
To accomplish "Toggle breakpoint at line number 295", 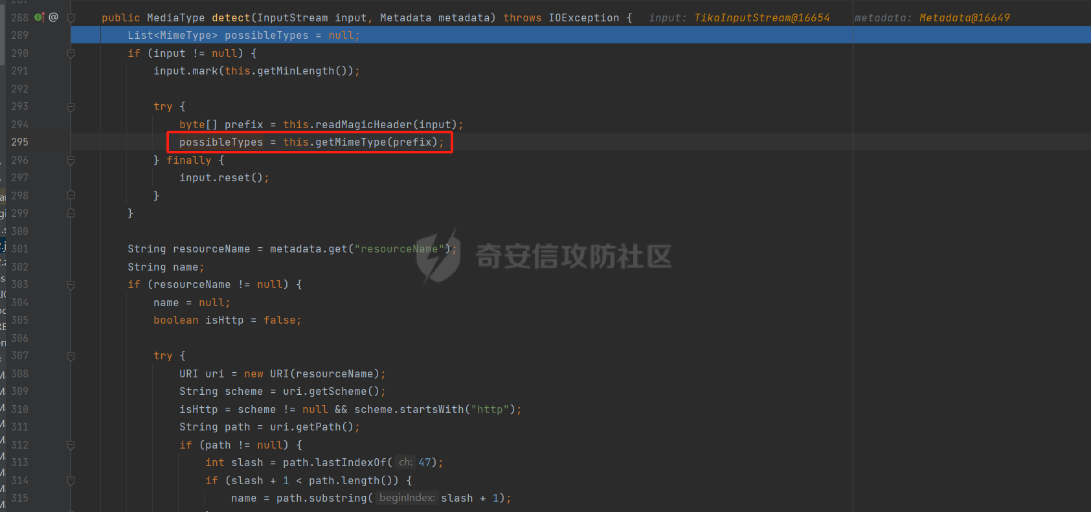I will [x=19, y=142].
